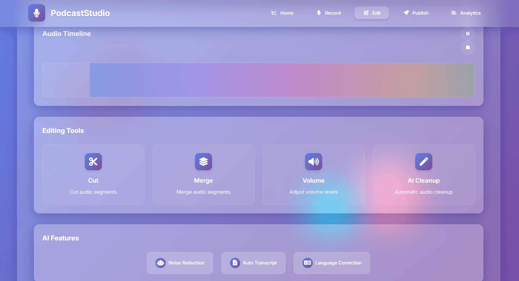Click the PodcastStudio brand title
Viewport: 519px width, 281px height.
[80, 13]
